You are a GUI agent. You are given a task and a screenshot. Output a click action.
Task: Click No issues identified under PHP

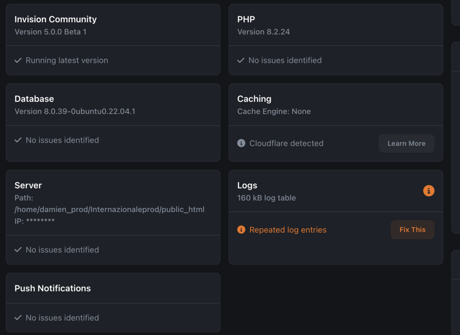(285, 60)
